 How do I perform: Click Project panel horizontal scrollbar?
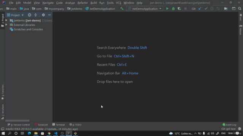(x=17, y=121)
